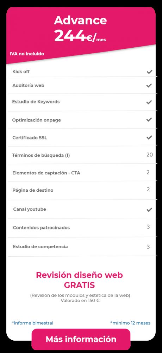The height and width of the screenshot is (353, 162).
Task: Click the *mínimo 12 meses footnote
Action: coord(130,323)
